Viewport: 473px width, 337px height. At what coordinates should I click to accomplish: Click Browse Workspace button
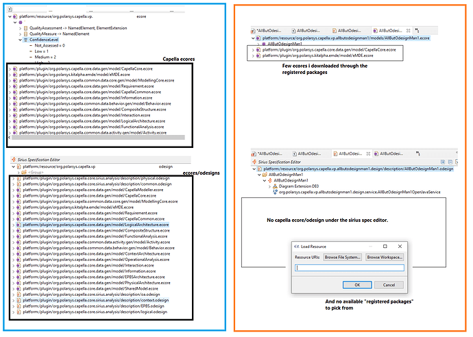(385, 258)
